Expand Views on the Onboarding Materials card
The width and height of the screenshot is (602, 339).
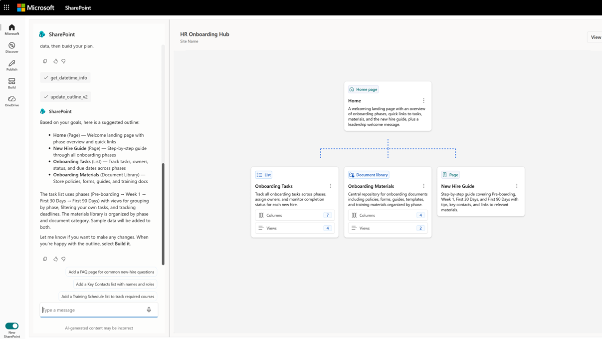point(388,228)
